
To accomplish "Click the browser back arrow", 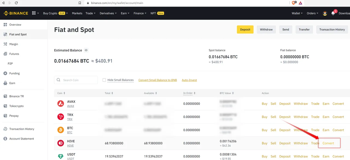I will pos(3,3).
